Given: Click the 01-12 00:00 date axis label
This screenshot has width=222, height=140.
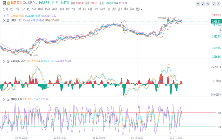Looking at the screenshot, I should (99, 138).
